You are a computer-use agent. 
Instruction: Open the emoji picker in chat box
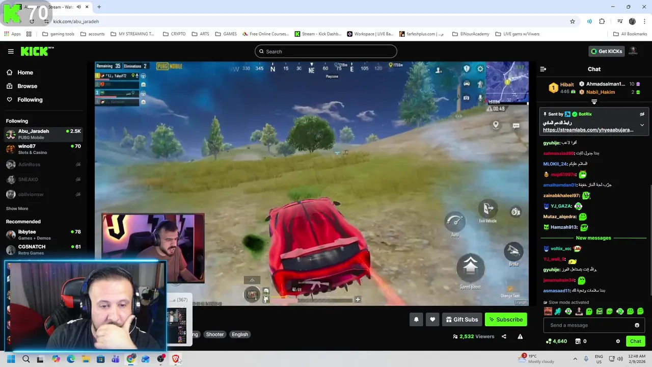pyautogui.click(x=637, y=325)
